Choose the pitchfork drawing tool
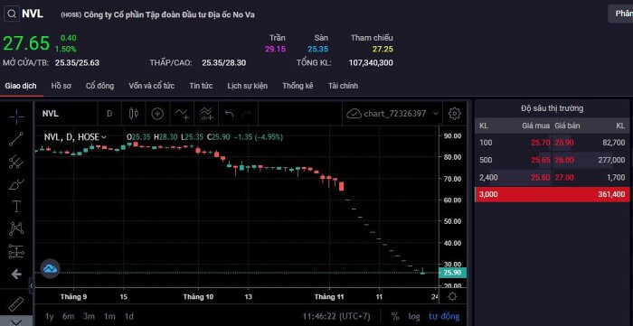The width and height of the screenshot is (633, 326). click(16, 162)
